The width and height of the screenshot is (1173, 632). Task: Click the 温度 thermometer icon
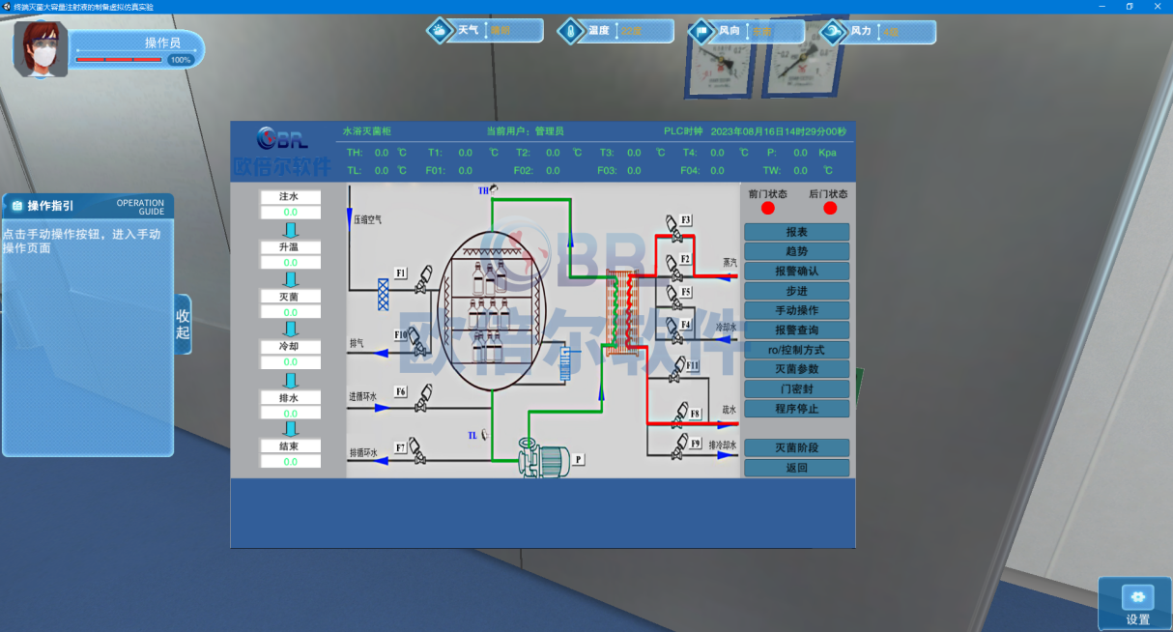click(571, 31)
